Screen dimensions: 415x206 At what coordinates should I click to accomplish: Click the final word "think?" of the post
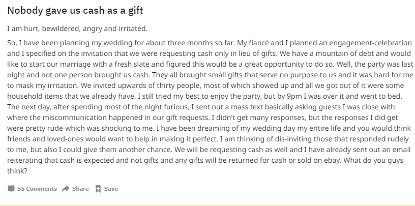17,171
